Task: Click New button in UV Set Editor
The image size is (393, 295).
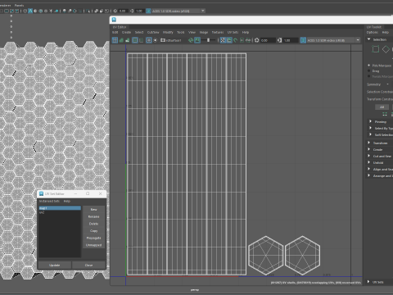Action: pyautogui.click(x=93, y=210)
